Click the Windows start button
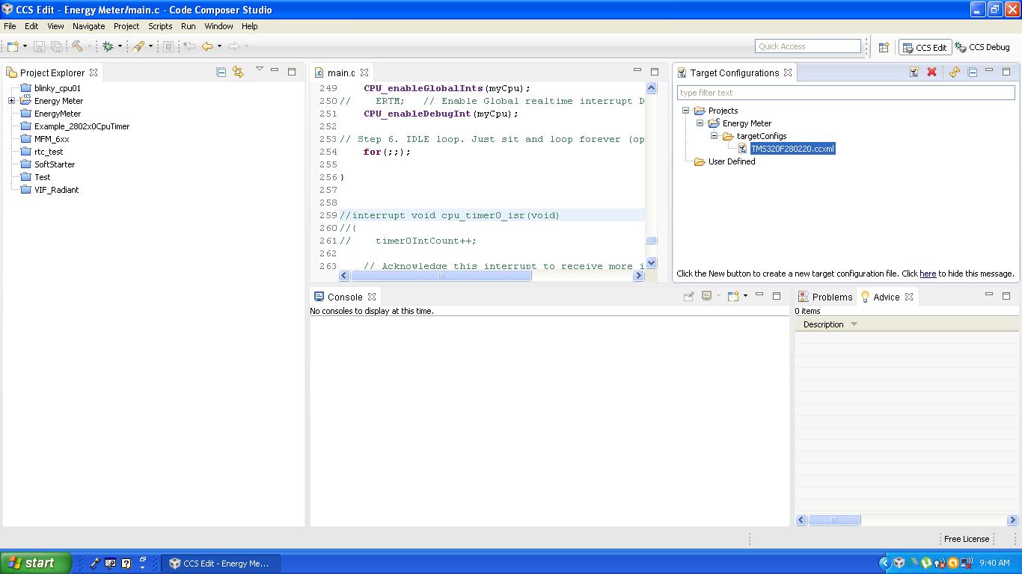This screenshot has height=574, width=1022. click(x=35, y=563)
